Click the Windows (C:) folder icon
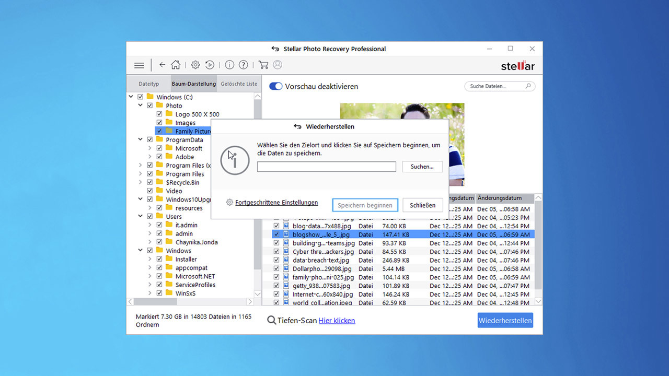669x376 pixels. (150, 97)
